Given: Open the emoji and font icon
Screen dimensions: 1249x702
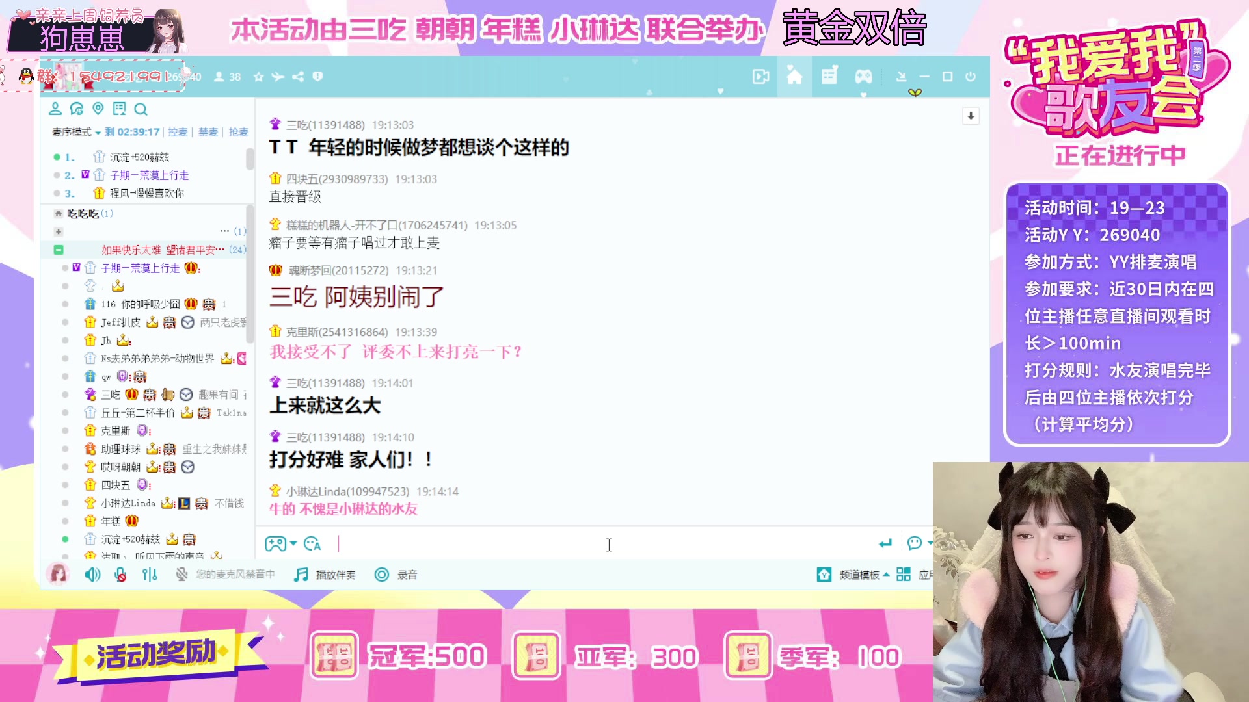Looking at the screenshot, I should 312,543.
